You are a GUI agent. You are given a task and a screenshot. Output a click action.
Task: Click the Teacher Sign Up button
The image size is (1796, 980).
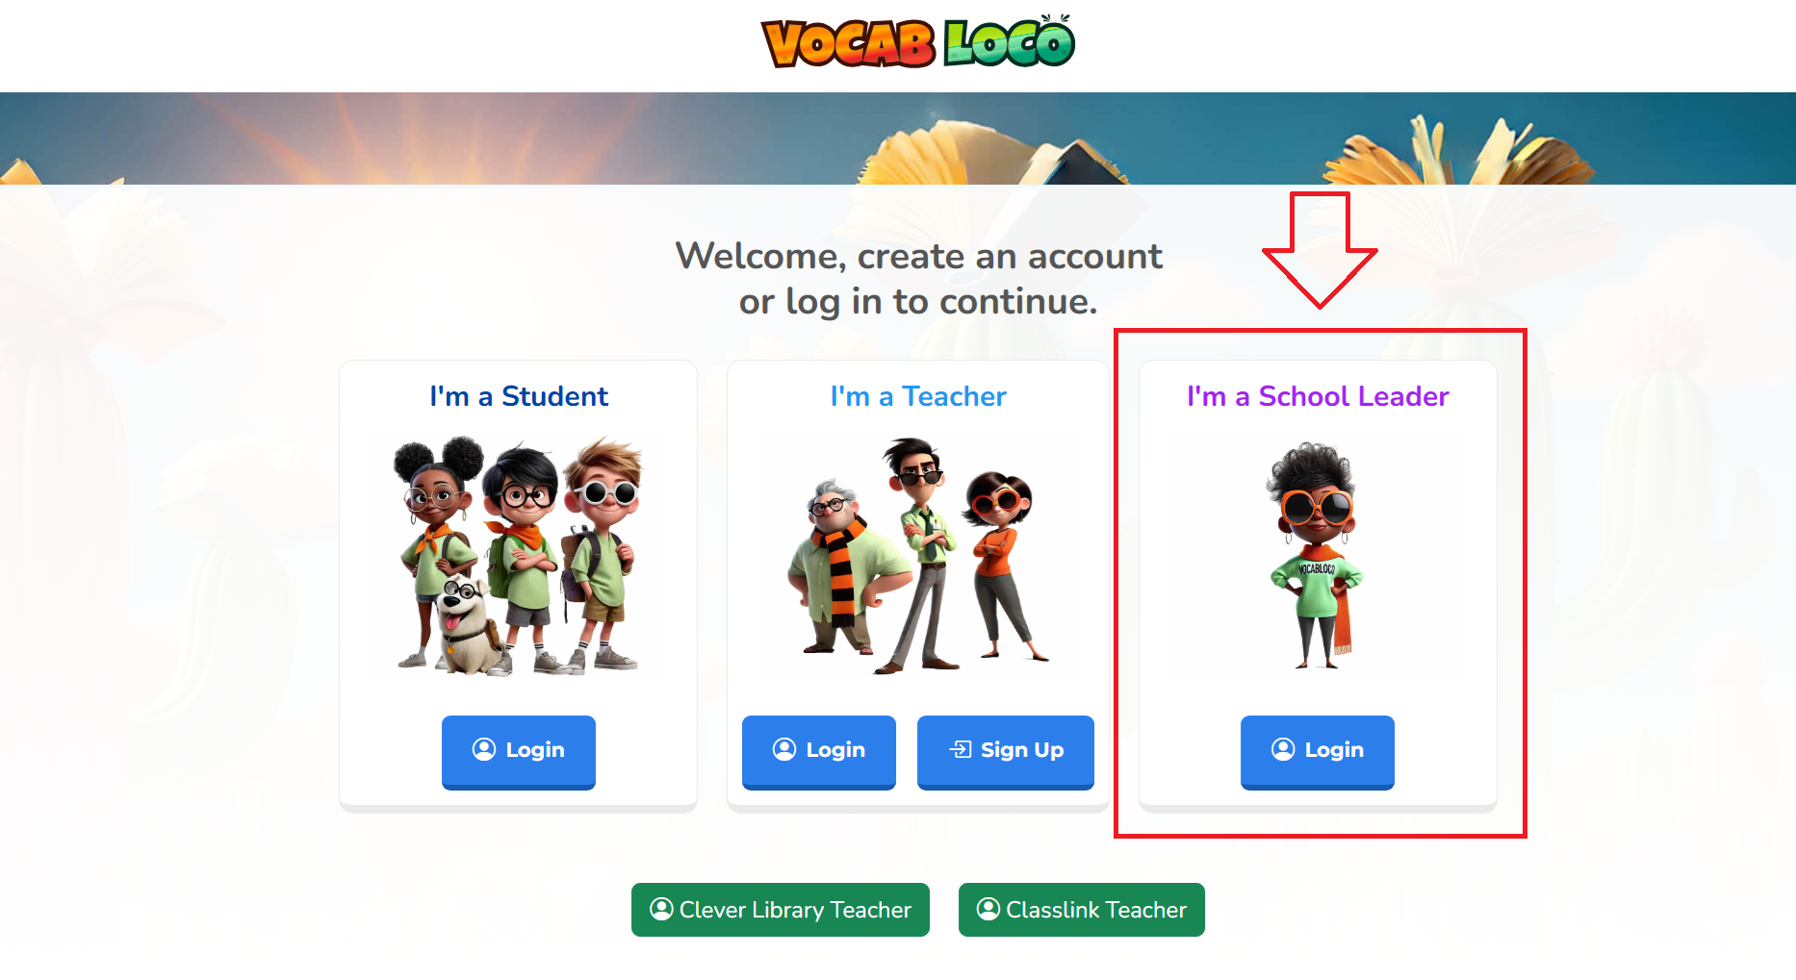(x=1006, y=752)
